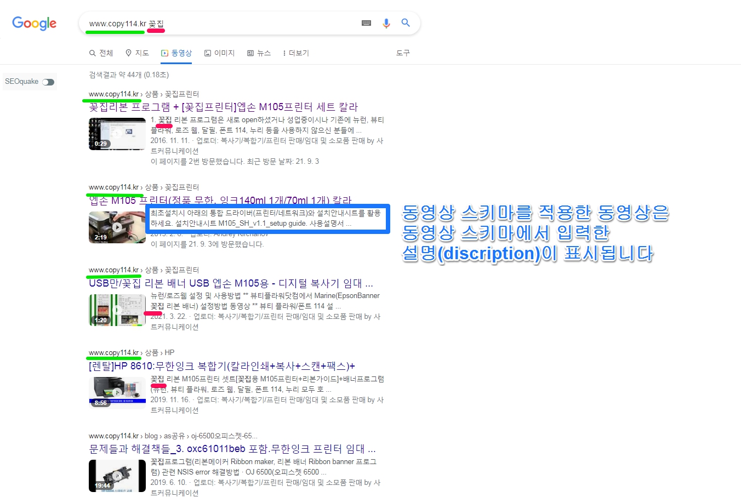The width and height of the screenshot is (741, 503).
Task: Play the 1:20 video thumbnail
Action: (117, 310)
